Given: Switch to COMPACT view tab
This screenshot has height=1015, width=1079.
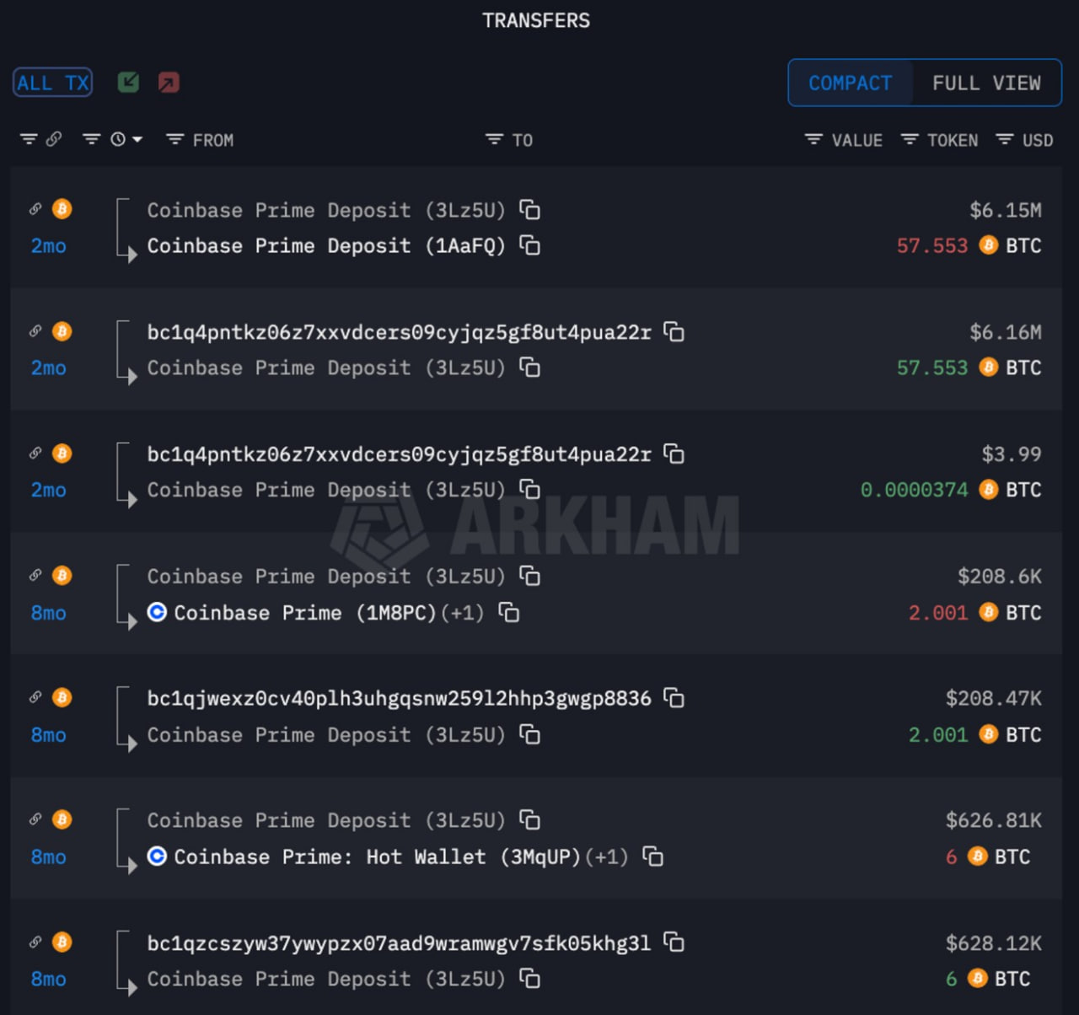Looking at the screenshot, I should pyautogui.click(x=850, y=83).
